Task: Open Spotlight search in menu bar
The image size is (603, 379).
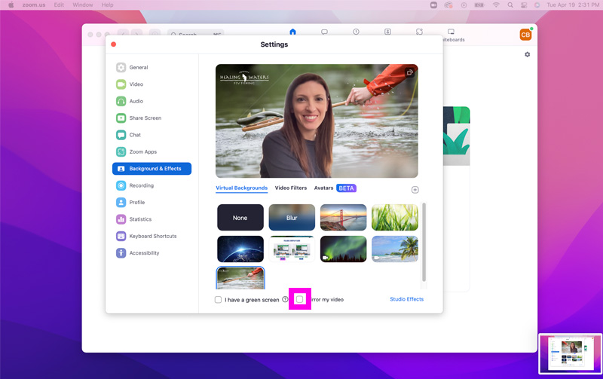Action: pyautogui.click(x=510, y=5)
